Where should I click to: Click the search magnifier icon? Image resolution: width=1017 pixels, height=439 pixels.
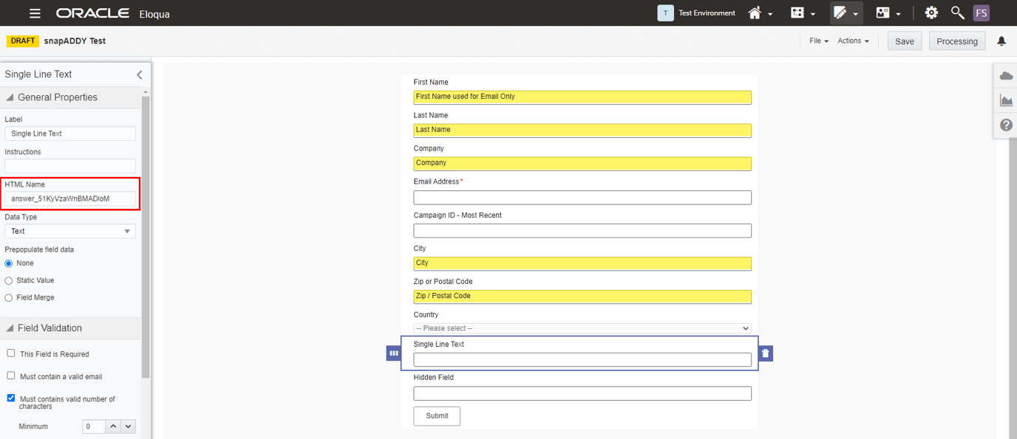coord(957,13)
